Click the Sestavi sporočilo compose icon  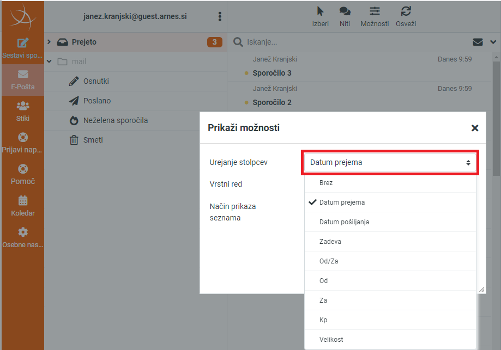point(23,43)
